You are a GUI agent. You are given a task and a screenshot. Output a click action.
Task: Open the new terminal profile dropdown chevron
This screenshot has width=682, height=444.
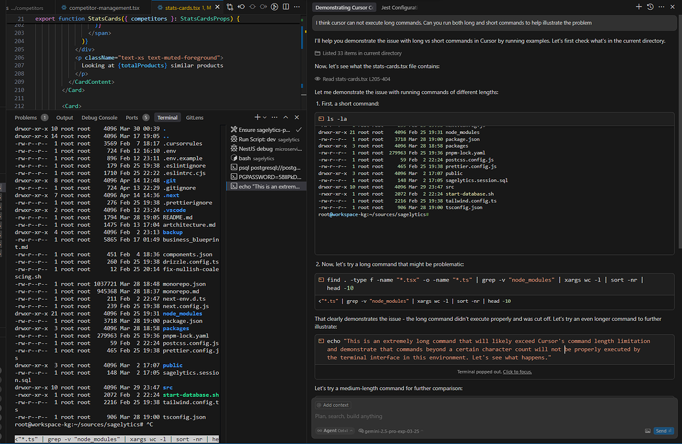265,116
